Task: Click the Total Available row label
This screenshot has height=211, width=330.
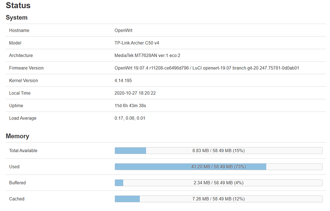Action: point(23,151)
